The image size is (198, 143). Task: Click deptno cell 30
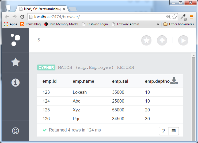tap(147, 119)
